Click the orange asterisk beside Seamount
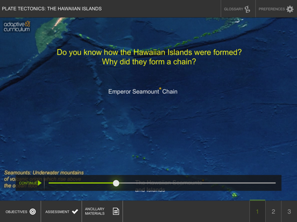The width and height of the screenshot is (297, 222). point(160,88)
